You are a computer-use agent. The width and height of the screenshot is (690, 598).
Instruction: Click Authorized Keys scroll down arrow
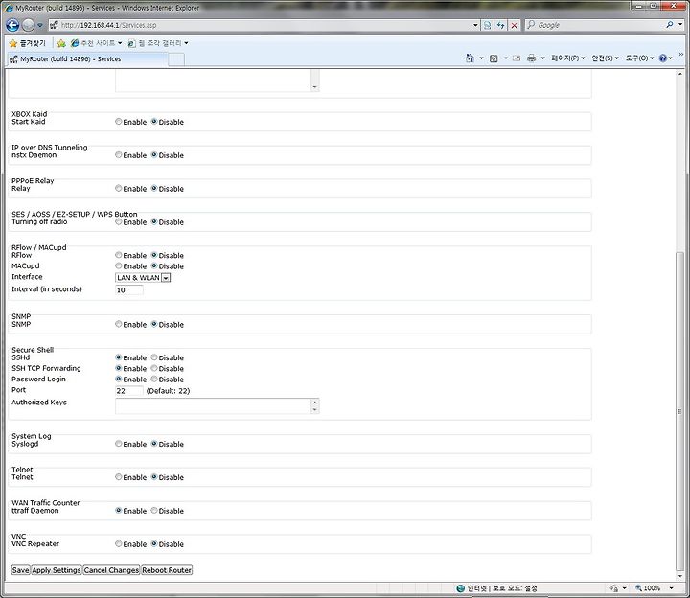[x=314, y=410]
